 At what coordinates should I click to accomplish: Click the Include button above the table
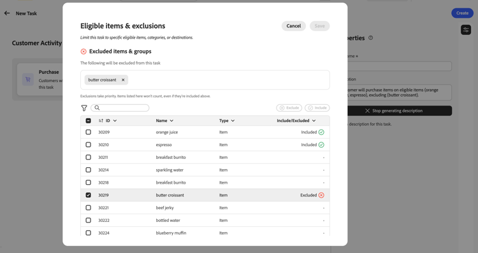pyautogui.click(x=317, y=108)
